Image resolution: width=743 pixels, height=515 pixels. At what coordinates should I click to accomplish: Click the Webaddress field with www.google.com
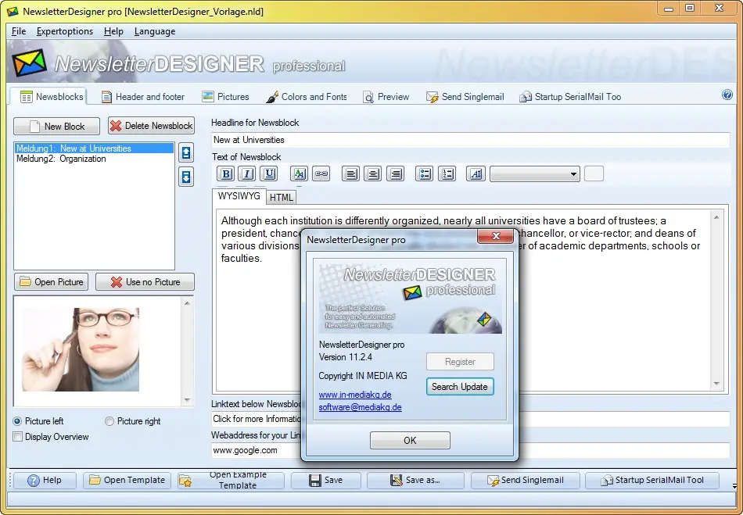coord(256,450)
